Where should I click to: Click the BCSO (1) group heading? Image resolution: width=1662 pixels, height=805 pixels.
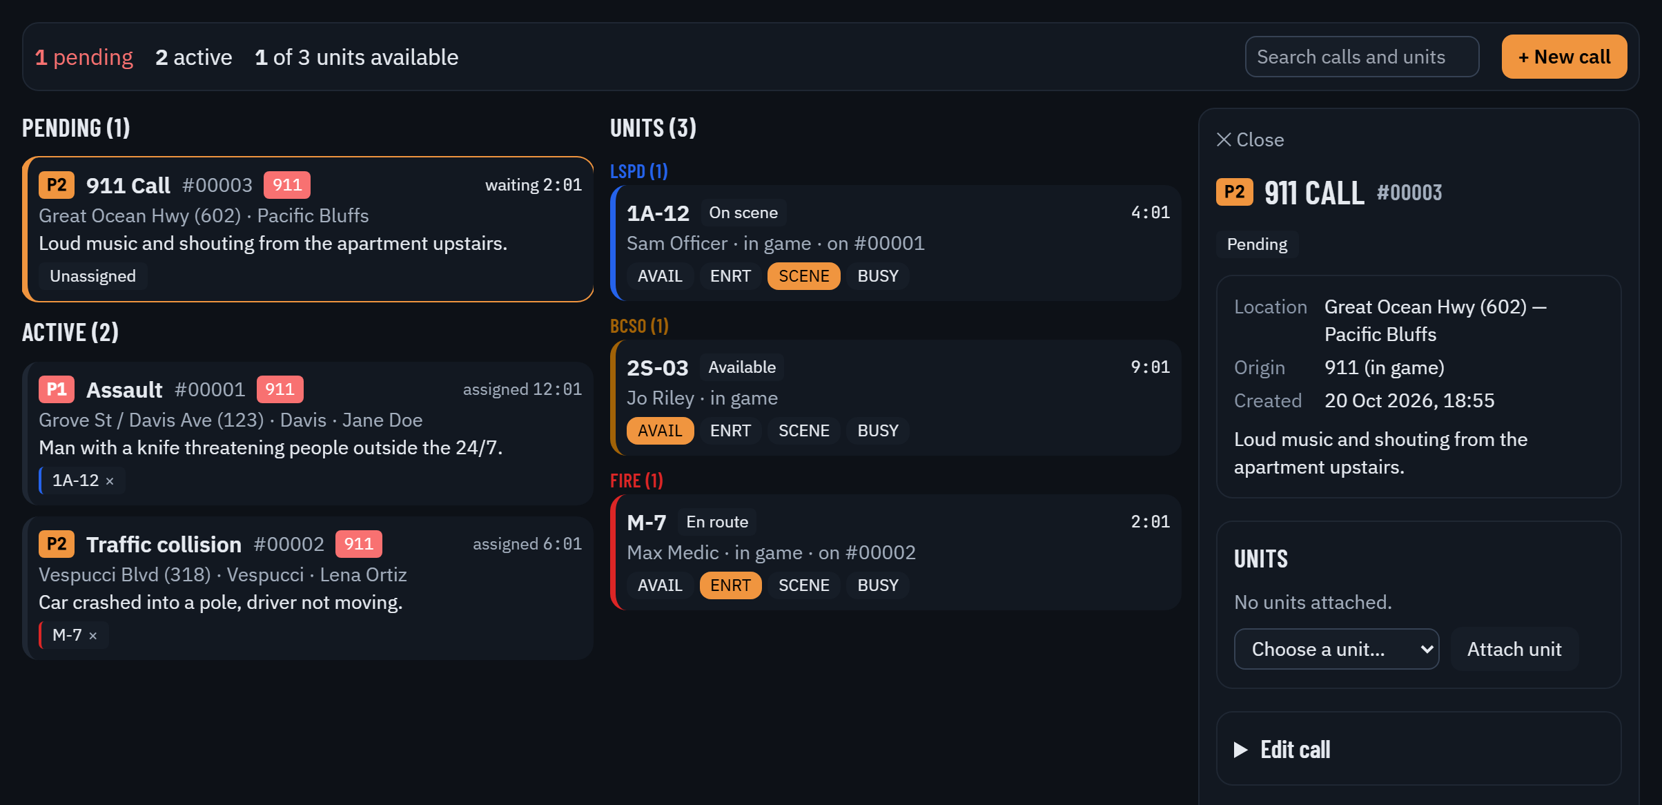tap(639, 326)
